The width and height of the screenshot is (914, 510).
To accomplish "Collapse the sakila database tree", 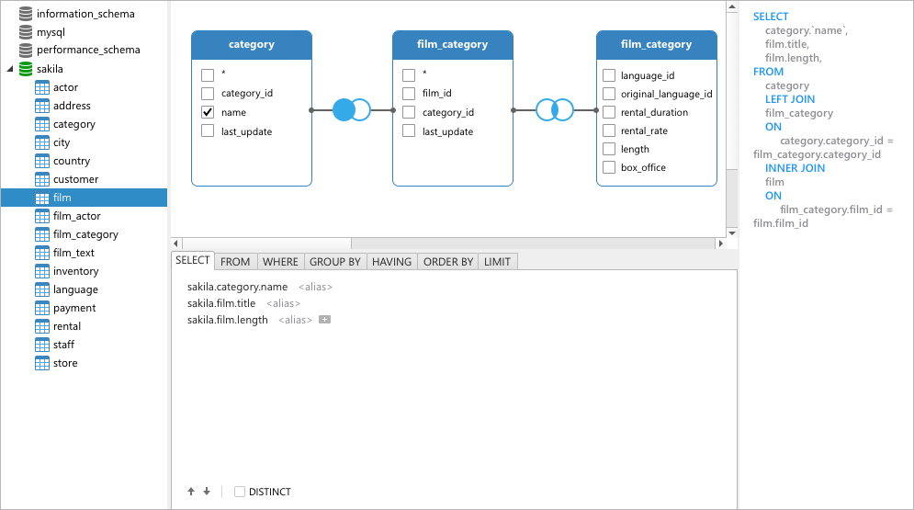I will coord(10,69).
